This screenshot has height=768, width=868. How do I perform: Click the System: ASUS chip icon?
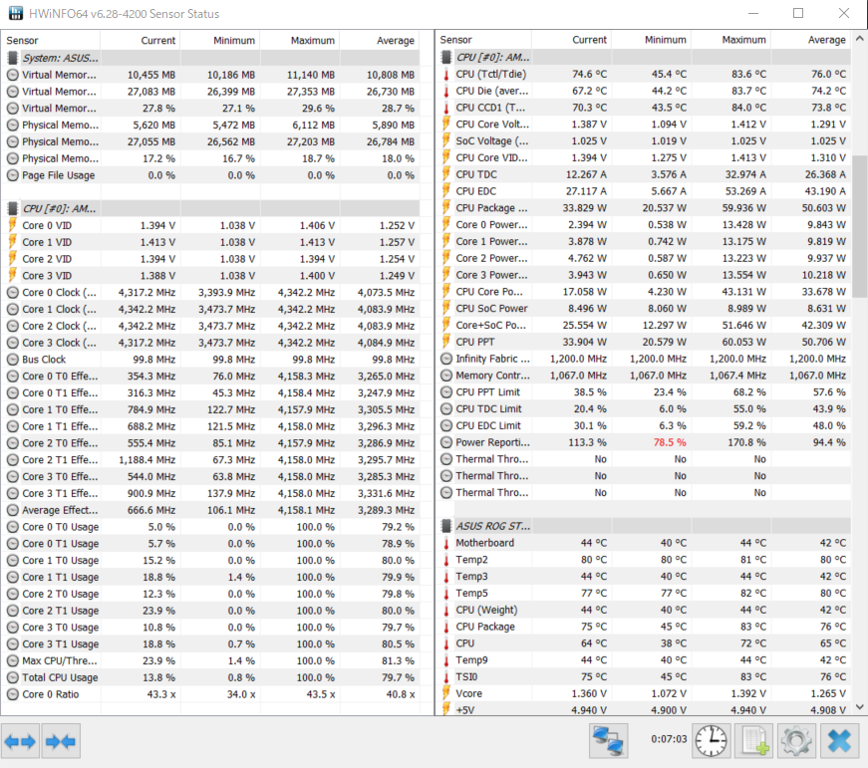[x=12, y=58]
